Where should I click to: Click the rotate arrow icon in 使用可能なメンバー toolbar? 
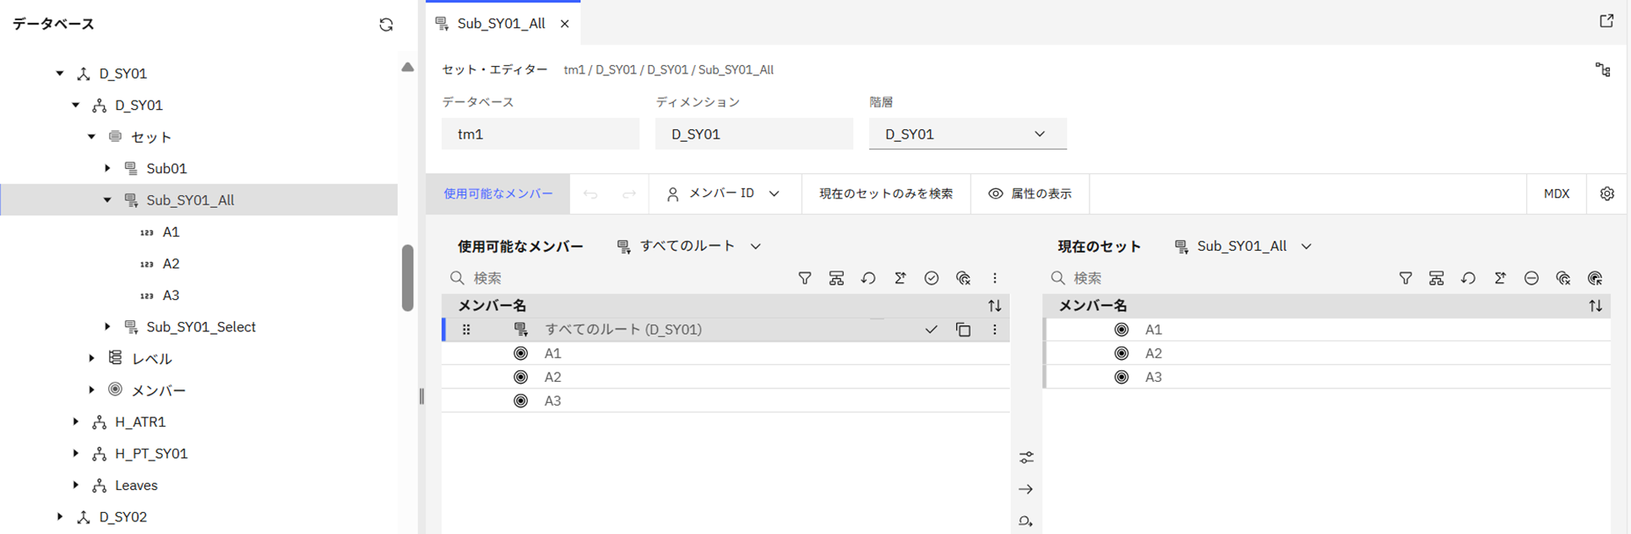pyautogui.click(x=868, y=278)
